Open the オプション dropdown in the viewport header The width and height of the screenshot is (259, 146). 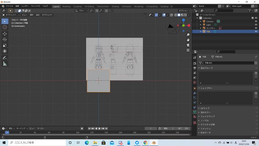pyautogui.click(x=184, y=11)
